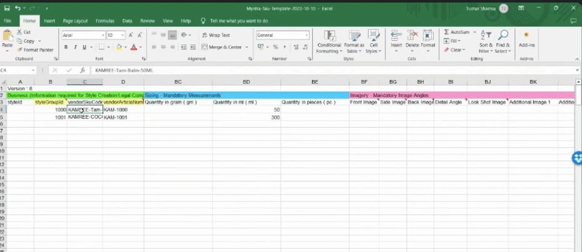Toggle Align Right
Screen dimensions: 582x252
tap(172, 47)
